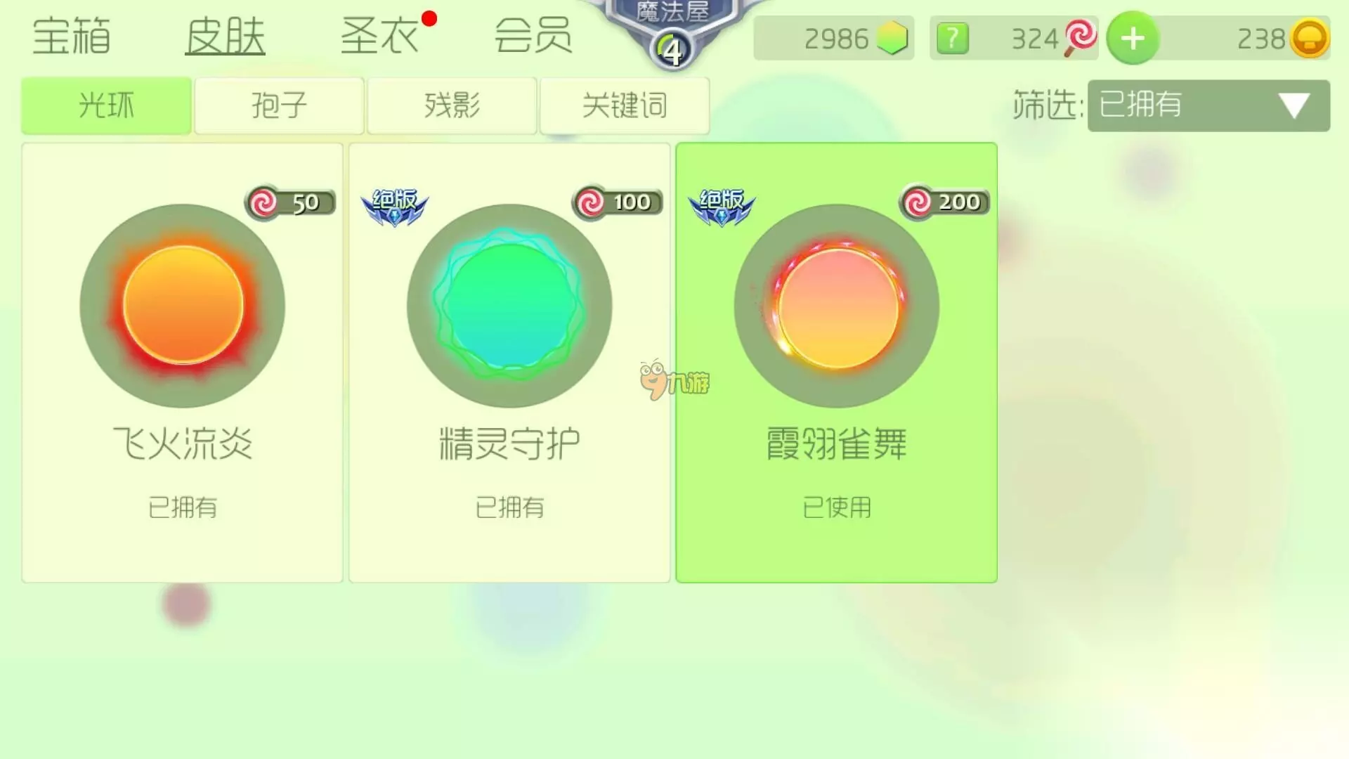
Task: Select the 孢子 skin category
Action: (x=279, y=105)
